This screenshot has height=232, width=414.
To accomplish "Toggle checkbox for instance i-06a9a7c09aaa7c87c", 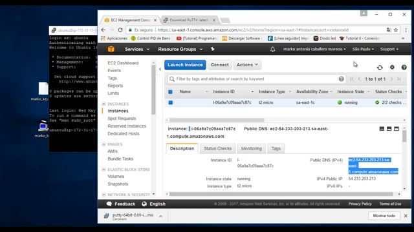I will click(x=170, y=102).
